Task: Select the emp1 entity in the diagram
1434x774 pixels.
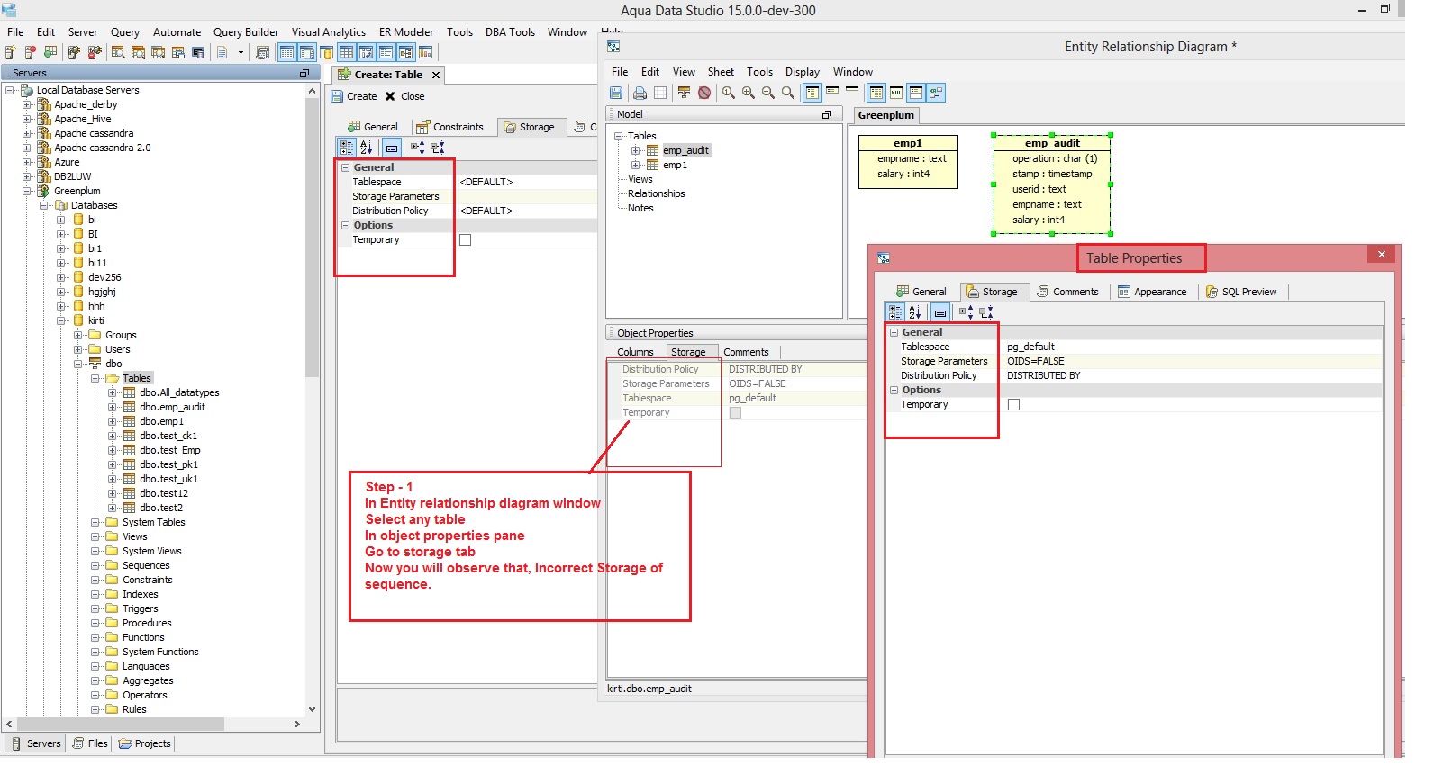Action: 907,162
